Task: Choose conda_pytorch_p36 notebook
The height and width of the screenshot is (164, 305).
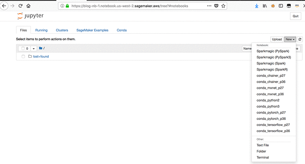Action: (271, 119)
